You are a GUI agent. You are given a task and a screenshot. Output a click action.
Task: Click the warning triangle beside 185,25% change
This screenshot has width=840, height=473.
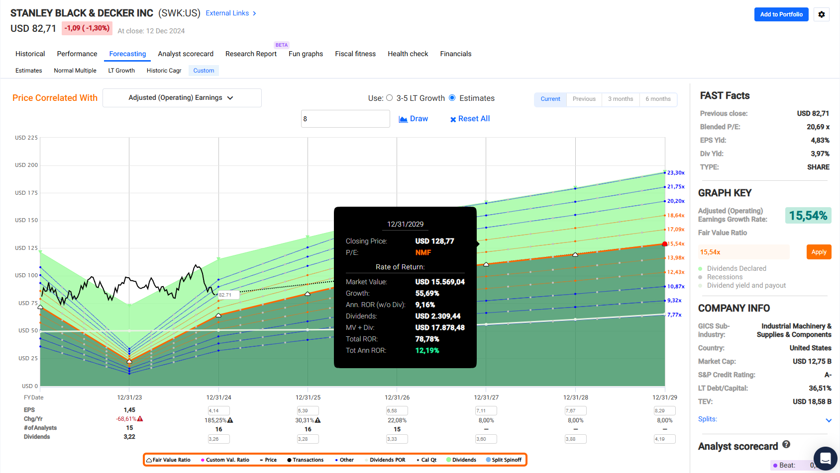pos(230,420)
